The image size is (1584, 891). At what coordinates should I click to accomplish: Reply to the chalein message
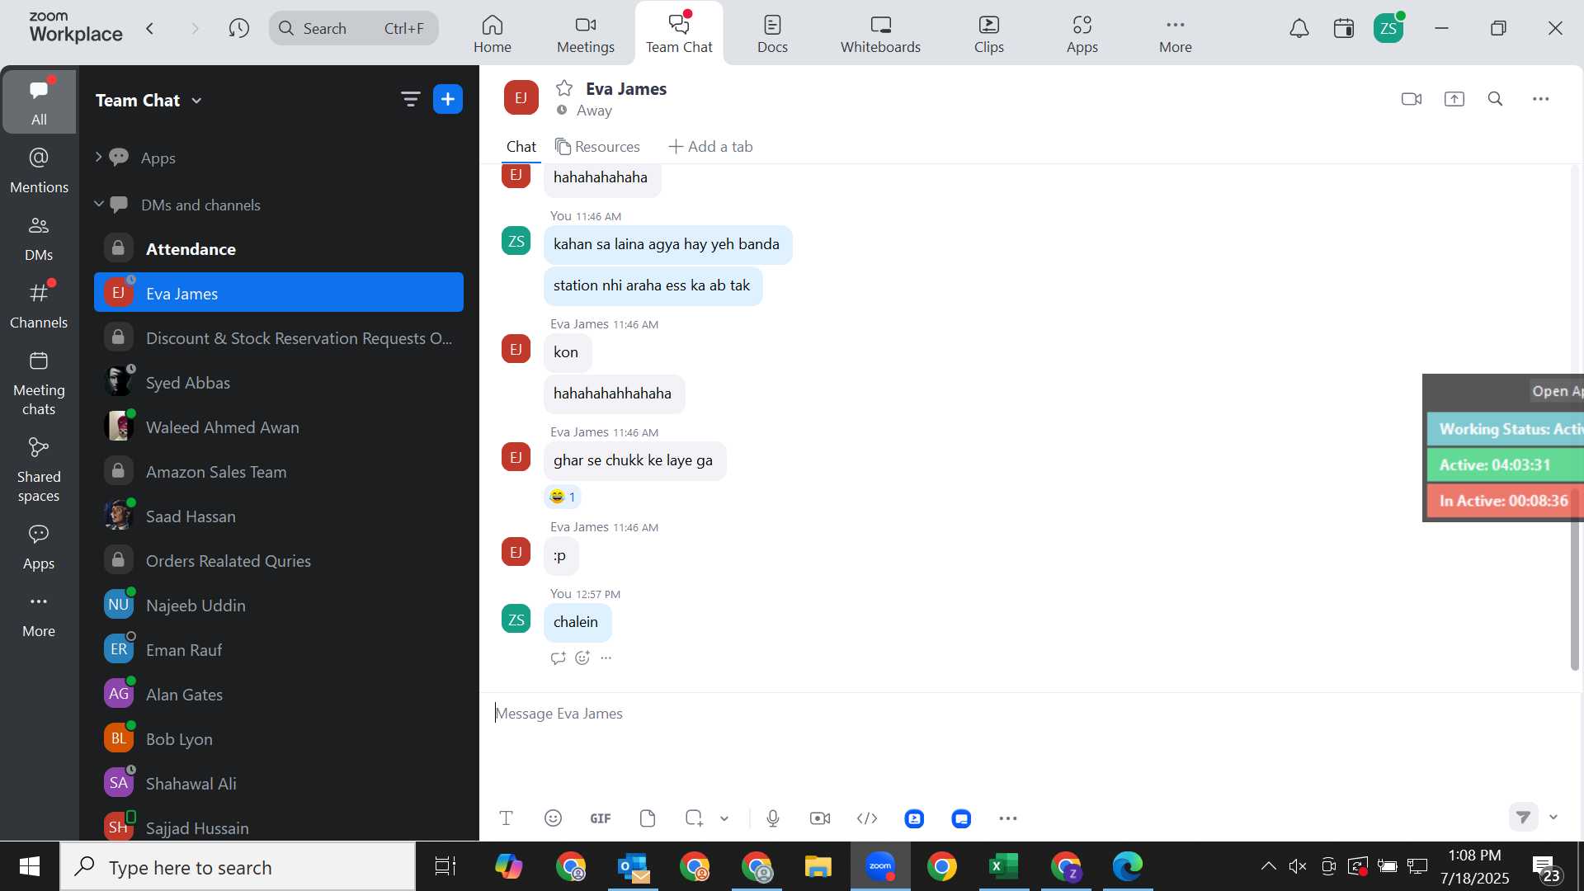[559, 658]
